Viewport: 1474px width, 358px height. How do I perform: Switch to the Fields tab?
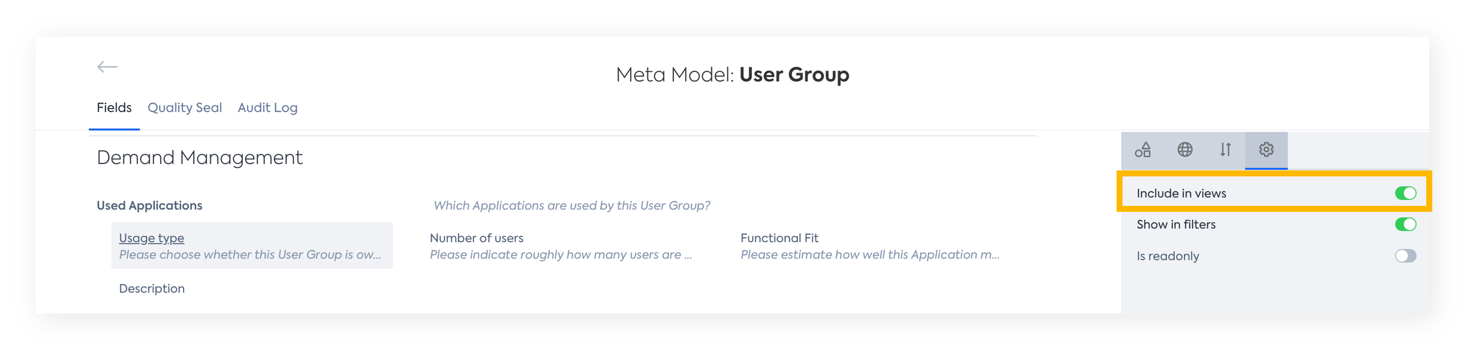pos(114,108)
